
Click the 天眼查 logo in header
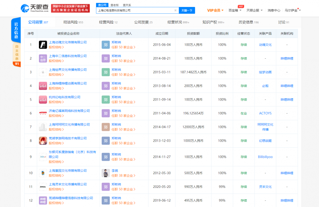[x=34, y=8]
